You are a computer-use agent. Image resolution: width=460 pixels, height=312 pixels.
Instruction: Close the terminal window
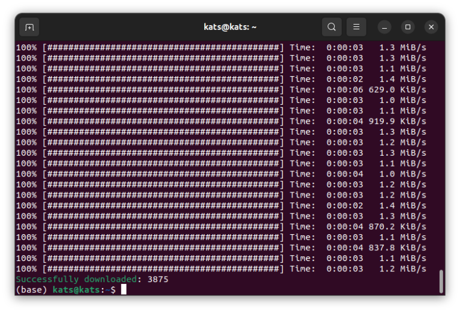431,27
